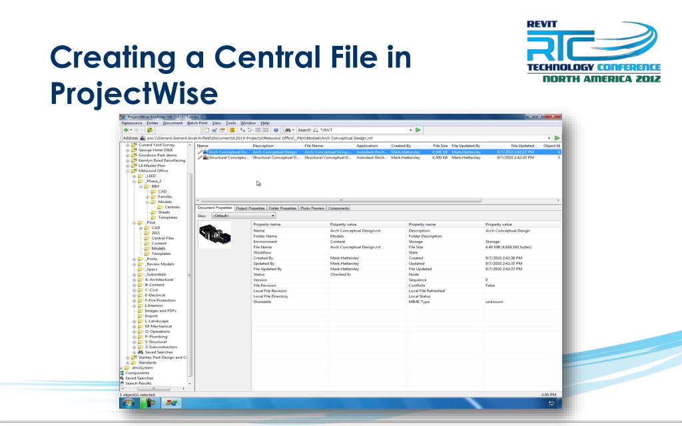Collapse the Melwood Office tree node
Viewport: 682px width, 426px height.
pyautogui.click(x=128, y=171)
